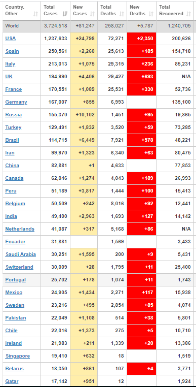Follow the Italy link

pos(10,64)
